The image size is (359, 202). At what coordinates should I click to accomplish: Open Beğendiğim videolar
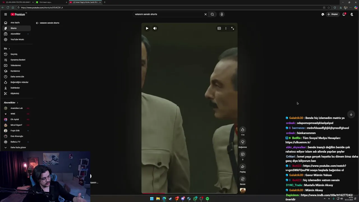point(17,82)
